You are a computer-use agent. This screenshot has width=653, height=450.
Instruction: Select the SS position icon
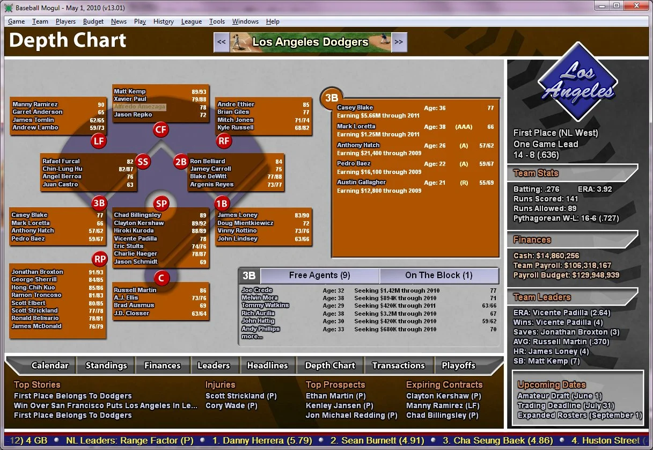[x=142, y=161]
